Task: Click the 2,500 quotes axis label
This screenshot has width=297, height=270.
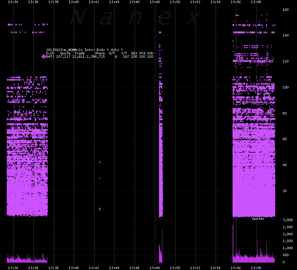Action: (288, 227)
